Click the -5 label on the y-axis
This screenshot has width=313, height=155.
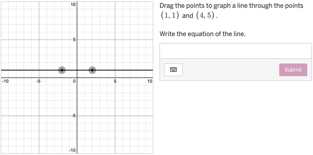[74, 116]
